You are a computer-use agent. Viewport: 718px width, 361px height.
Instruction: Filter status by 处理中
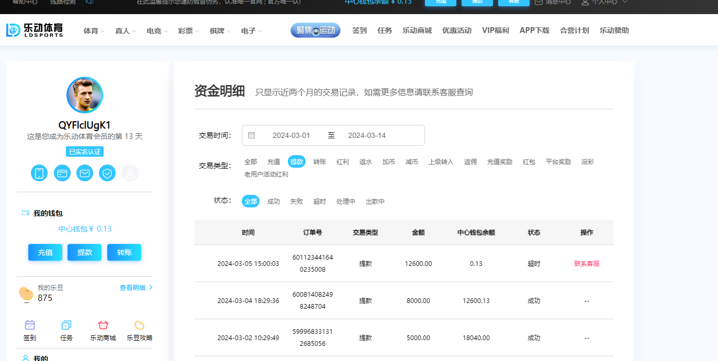click(x=346, y=202)
